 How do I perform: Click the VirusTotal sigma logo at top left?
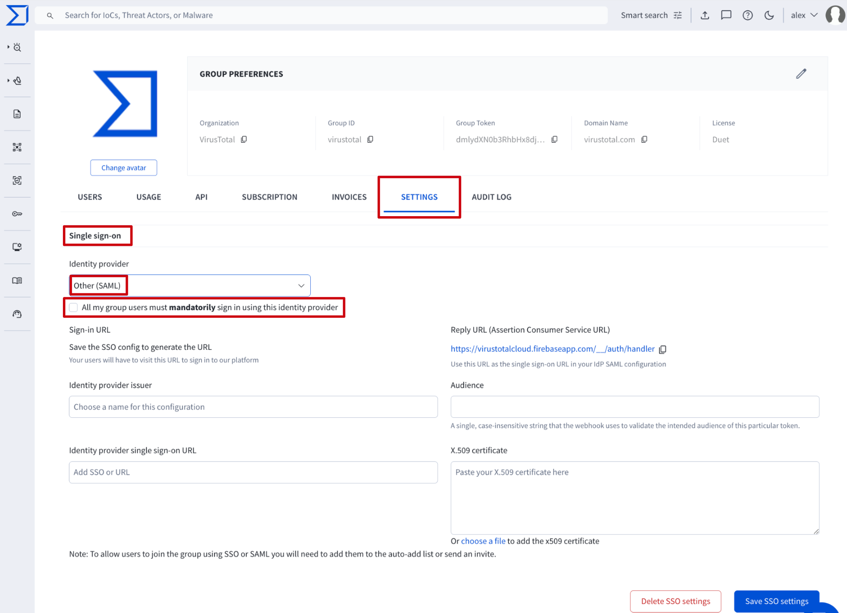click(17, 16)
